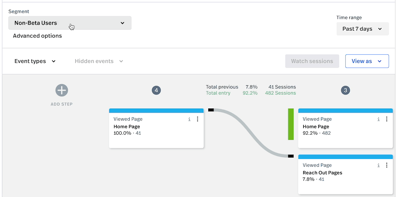The width and height of the screenshot is (398, 197).
Task: Click the step 4 number badge
Action: [x=156, y=90]
